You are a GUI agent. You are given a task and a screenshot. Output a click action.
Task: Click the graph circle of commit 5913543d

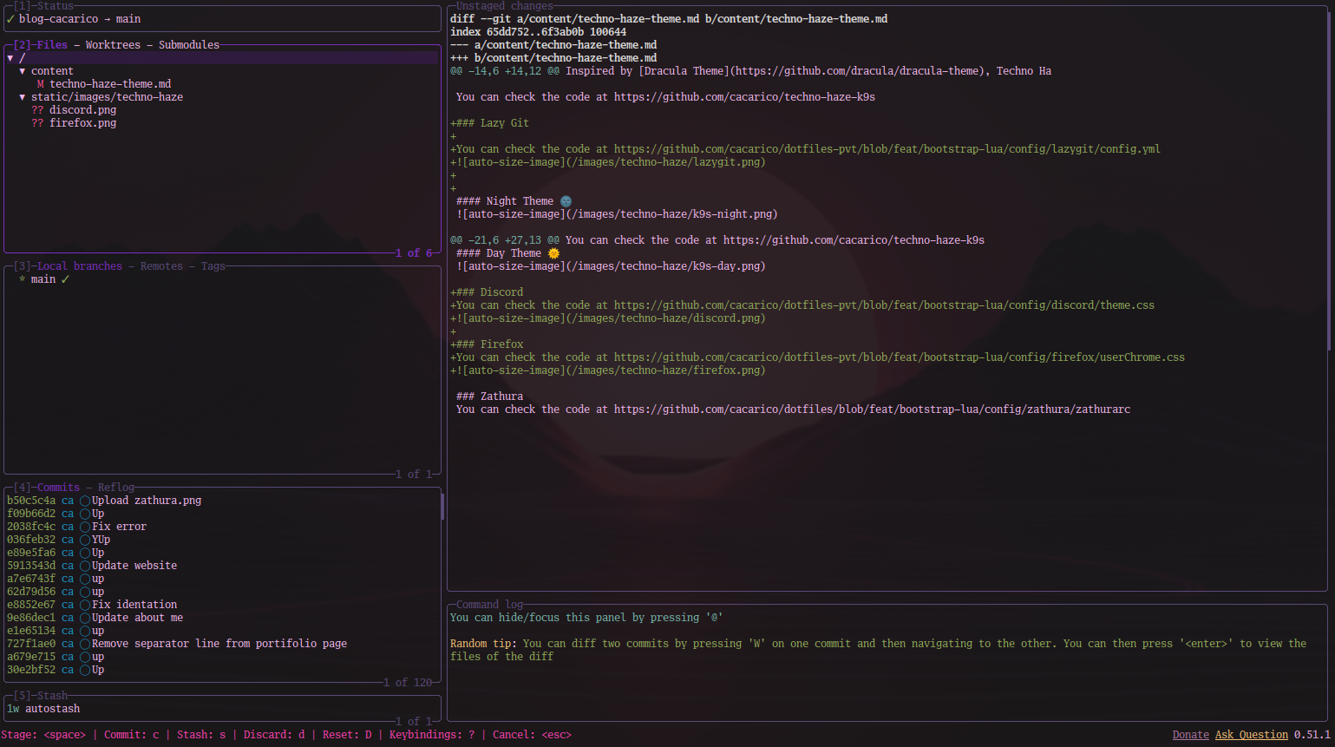coord(85,566)
